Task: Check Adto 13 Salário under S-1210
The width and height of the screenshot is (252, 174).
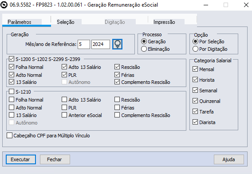Action: point(64,99)
